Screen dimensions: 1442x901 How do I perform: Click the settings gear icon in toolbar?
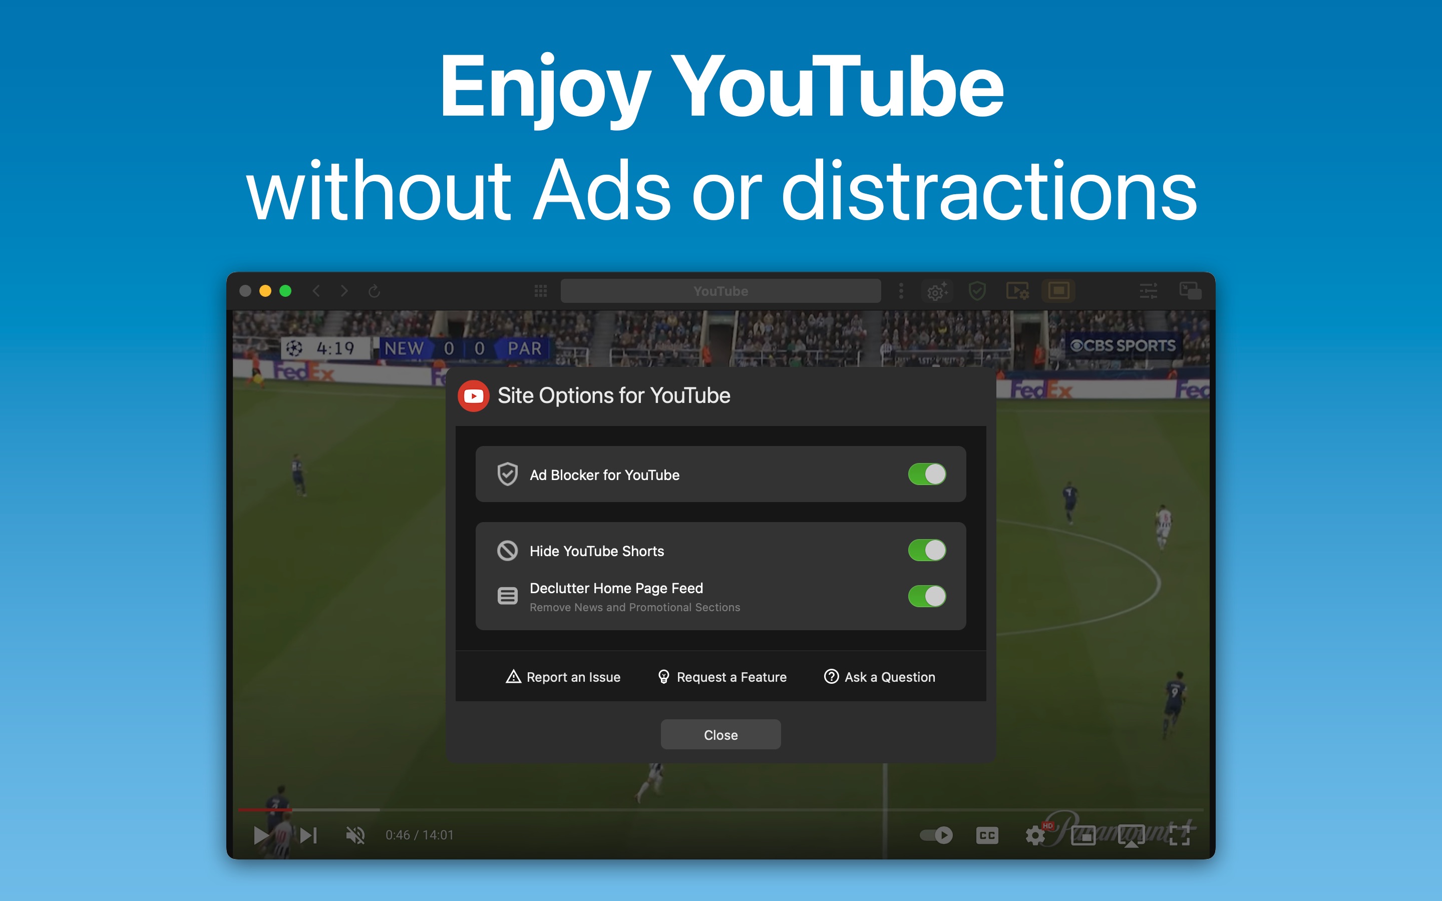tap(934, 291)
